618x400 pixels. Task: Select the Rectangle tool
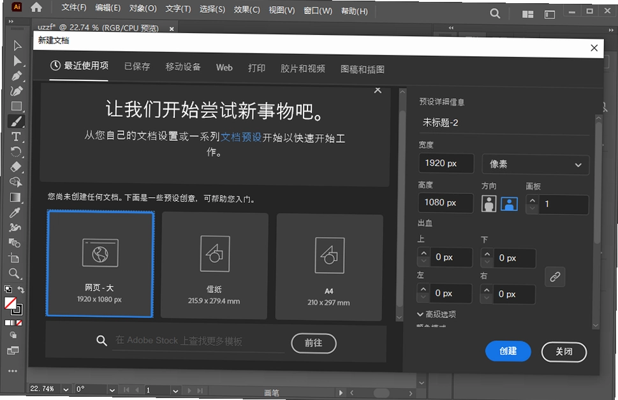17,106
